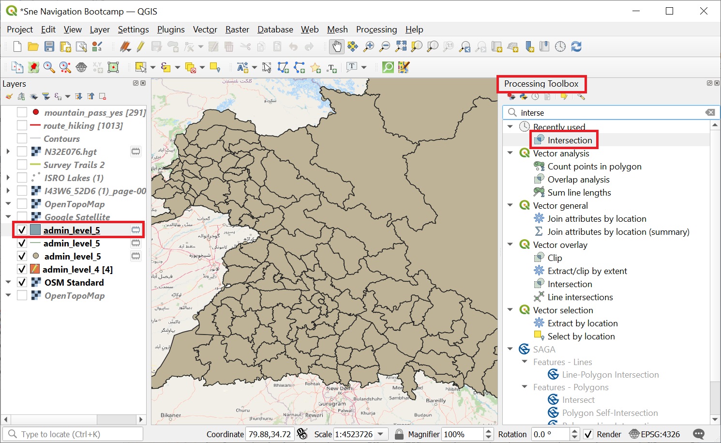Open the Temporal Controller clock icon

click(560, 46)
